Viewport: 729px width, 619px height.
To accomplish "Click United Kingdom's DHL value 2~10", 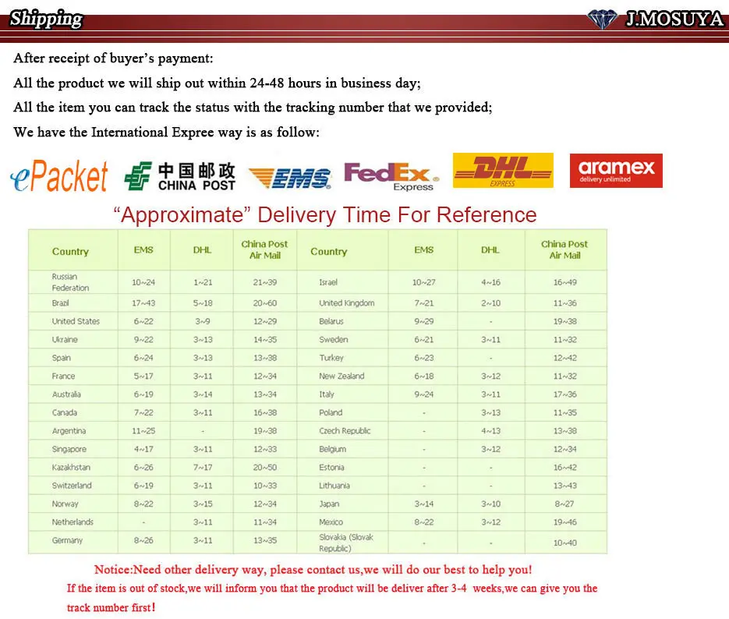I will pos(490,303).
